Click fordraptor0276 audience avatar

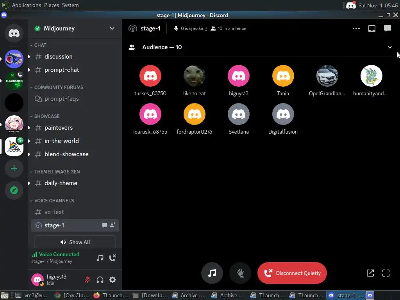click(x=195, y=114)
